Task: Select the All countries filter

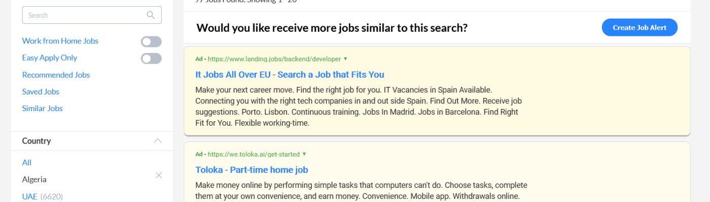Action: click(27, 163)
